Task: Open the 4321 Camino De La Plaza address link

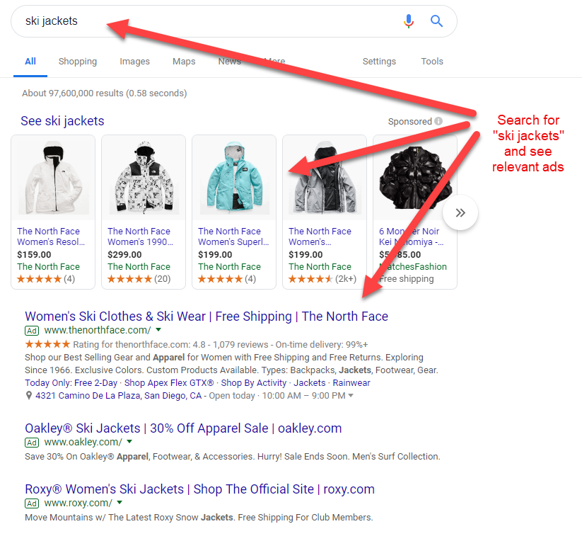Action: point(118,395)
